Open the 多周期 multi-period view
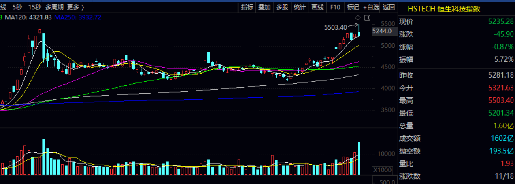The image size is (515, 184). pyautogui.click(x=54, y=7)
